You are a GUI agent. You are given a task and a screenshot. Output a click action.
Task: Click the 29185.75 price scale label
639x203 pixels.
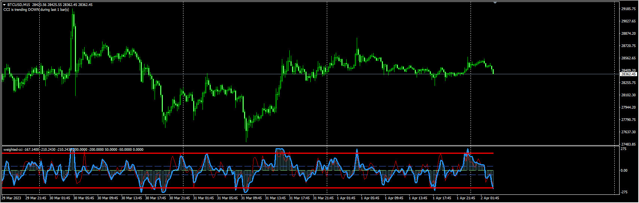pyautogui.click(x=629, y=9)
